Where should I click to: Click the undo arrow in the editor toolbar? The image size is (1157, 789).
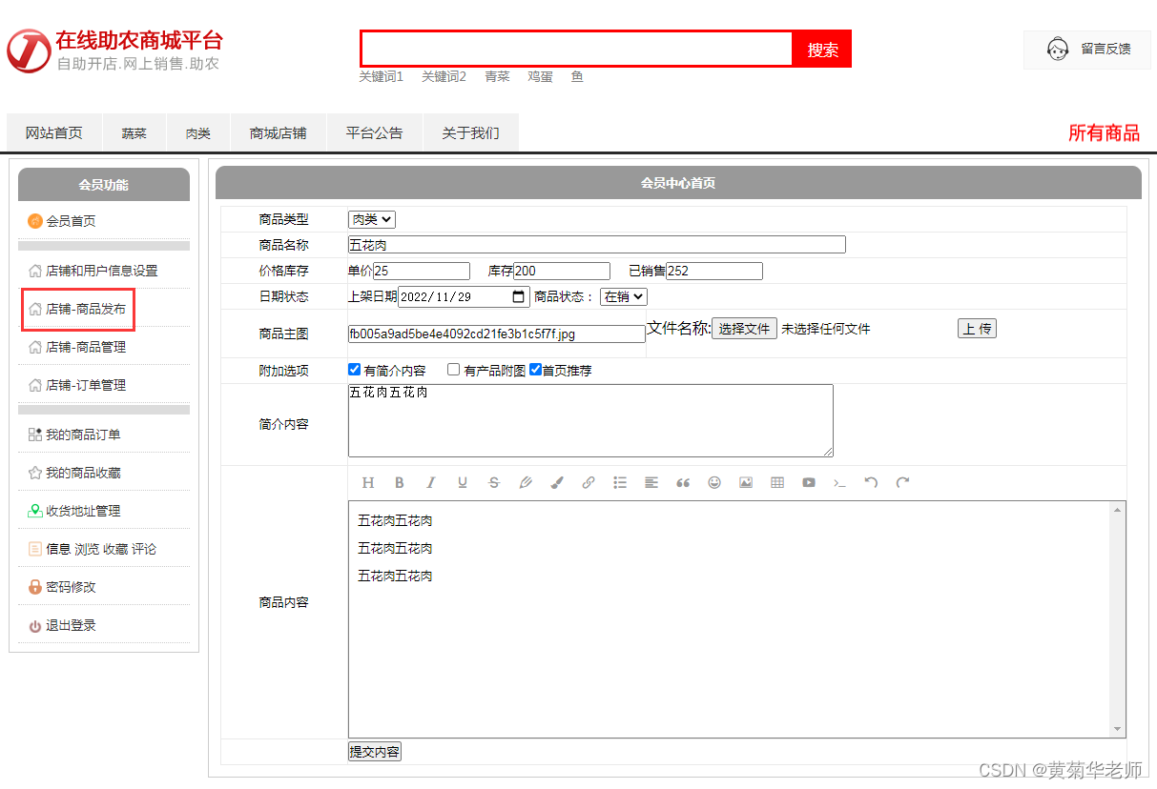pyautogui.click(x=871, y=483)
